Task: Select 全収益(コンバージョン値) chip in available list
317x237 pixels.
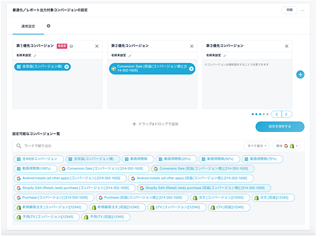Action: point(93,159)
